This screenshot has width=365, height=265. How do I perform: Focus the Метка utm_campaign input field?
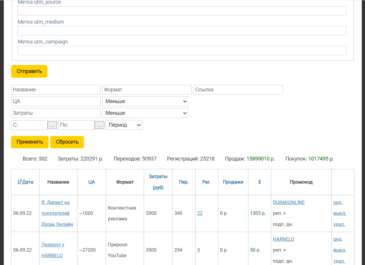[x=182, y=50]
